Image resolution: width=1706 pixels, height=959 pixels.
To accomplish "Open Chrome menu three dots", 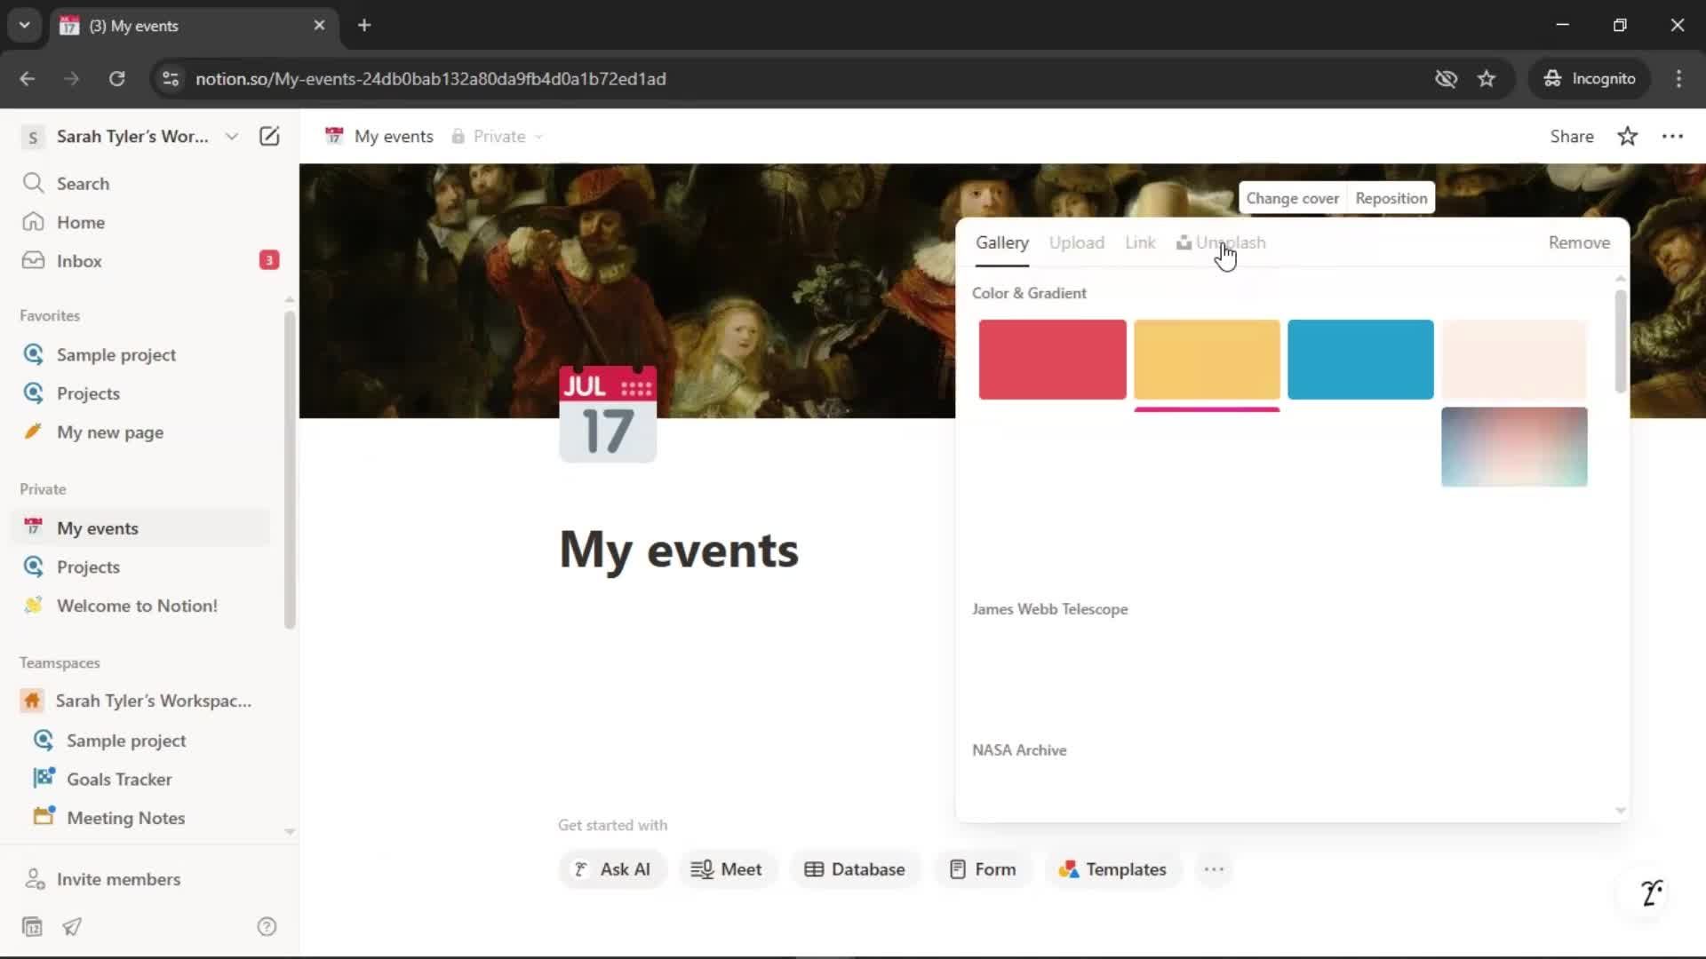I will pos(1678,78).
